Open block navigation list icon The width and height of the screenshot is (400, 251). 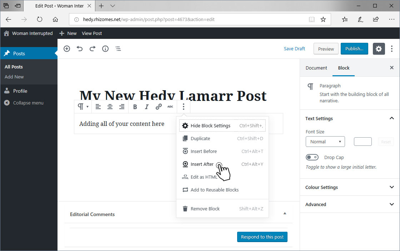118,48
